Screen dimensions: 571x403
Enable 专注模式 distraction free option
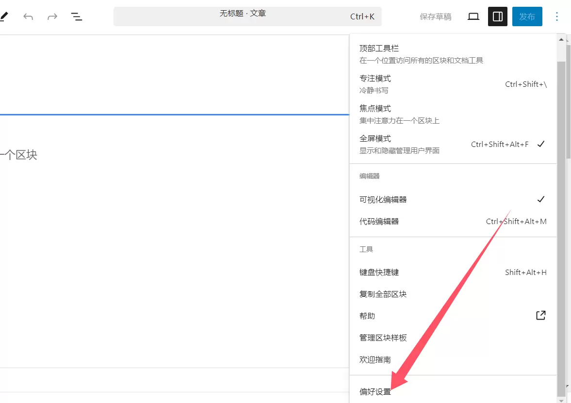453,84
